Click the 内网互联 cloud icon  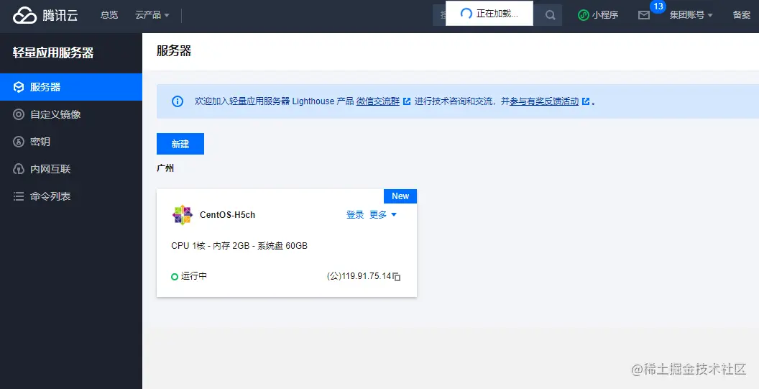(x=19, y=169)
